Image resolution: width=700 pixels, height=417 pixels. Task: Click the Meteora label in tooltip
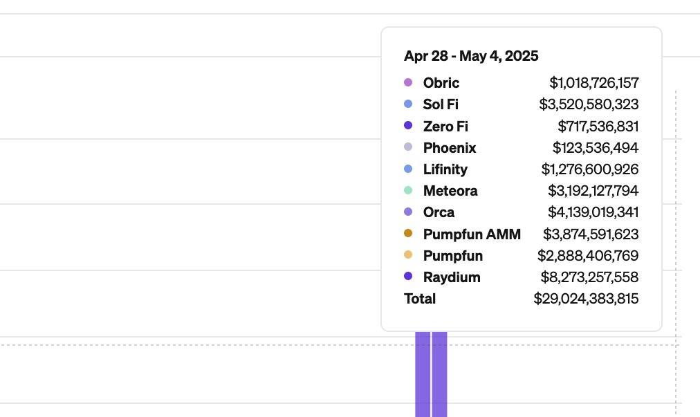[x=450, y=191]
